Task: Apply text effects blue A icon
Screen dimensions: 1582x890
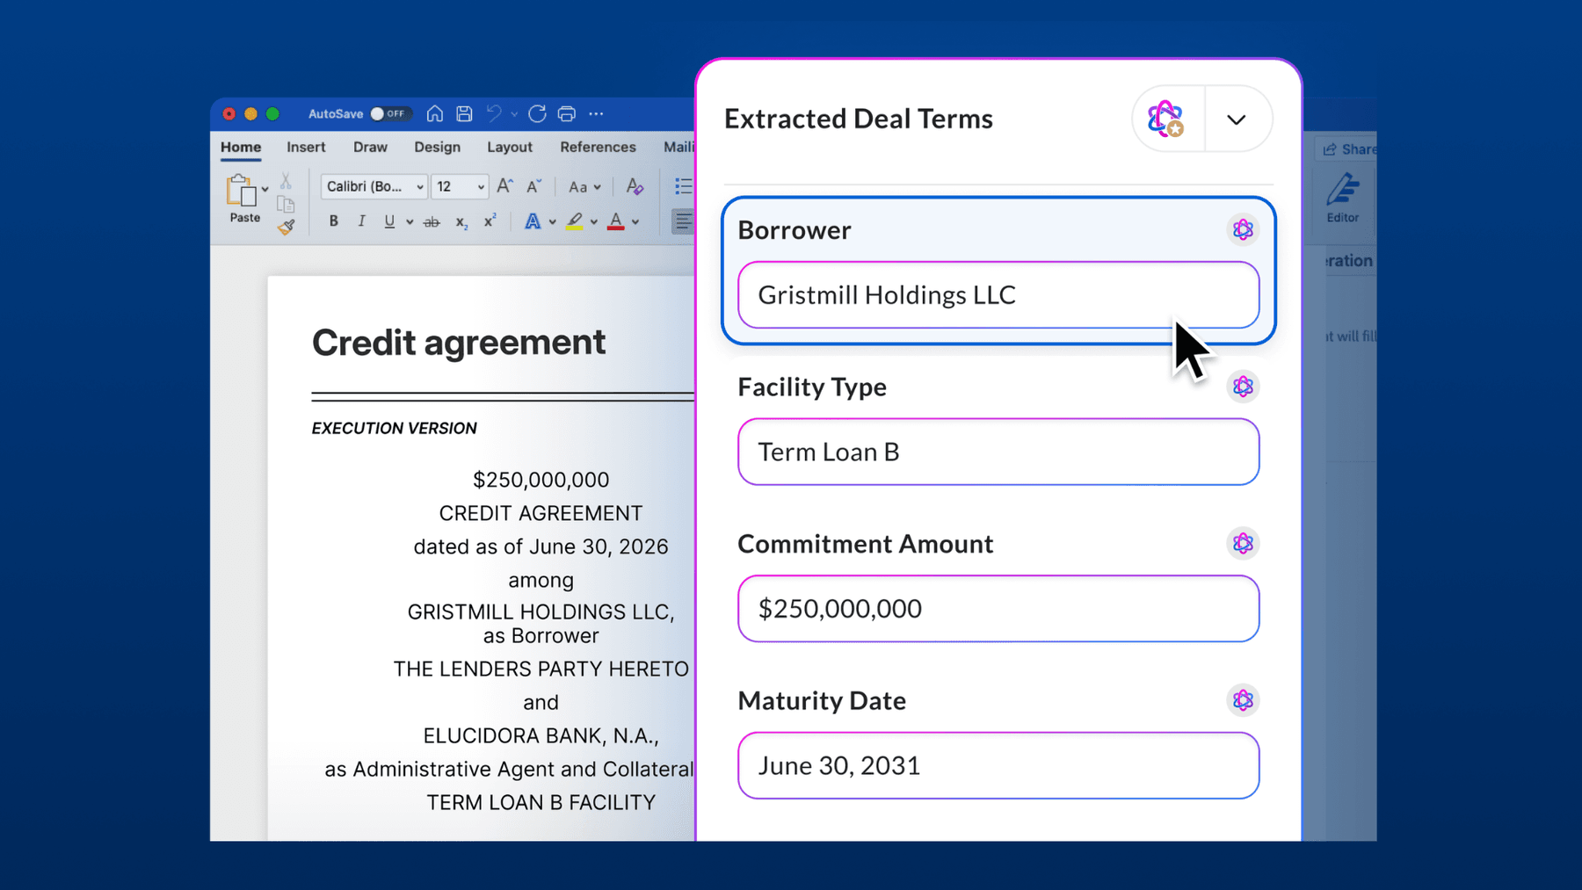Action: (533, 221)
